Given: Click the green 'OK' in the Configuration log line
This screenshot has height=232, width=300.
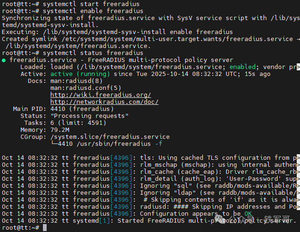Looking at the screenshot, I should (x=248, y=213).
